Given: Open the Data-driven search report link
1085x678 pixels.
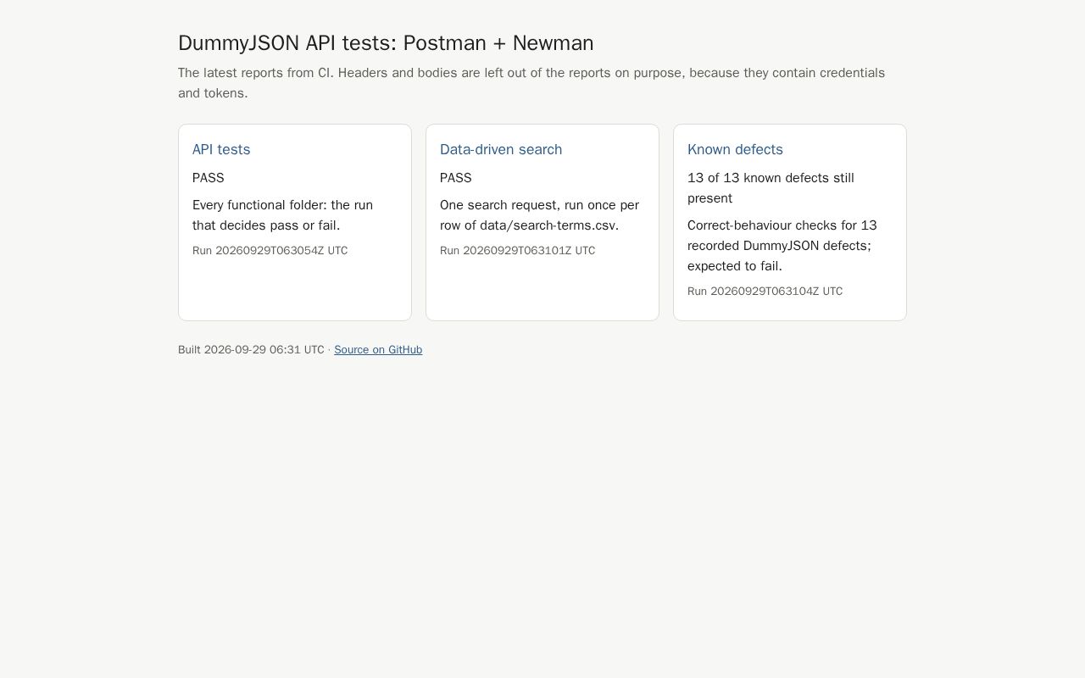Looking at the screenshot, I should click(501, 149).
